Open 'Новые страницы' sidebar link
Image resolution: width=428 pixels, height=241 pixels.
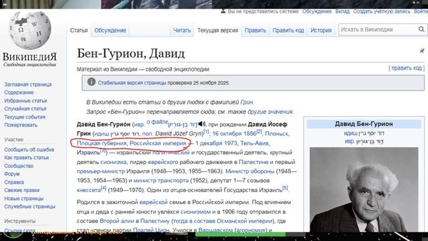point(24,198)
